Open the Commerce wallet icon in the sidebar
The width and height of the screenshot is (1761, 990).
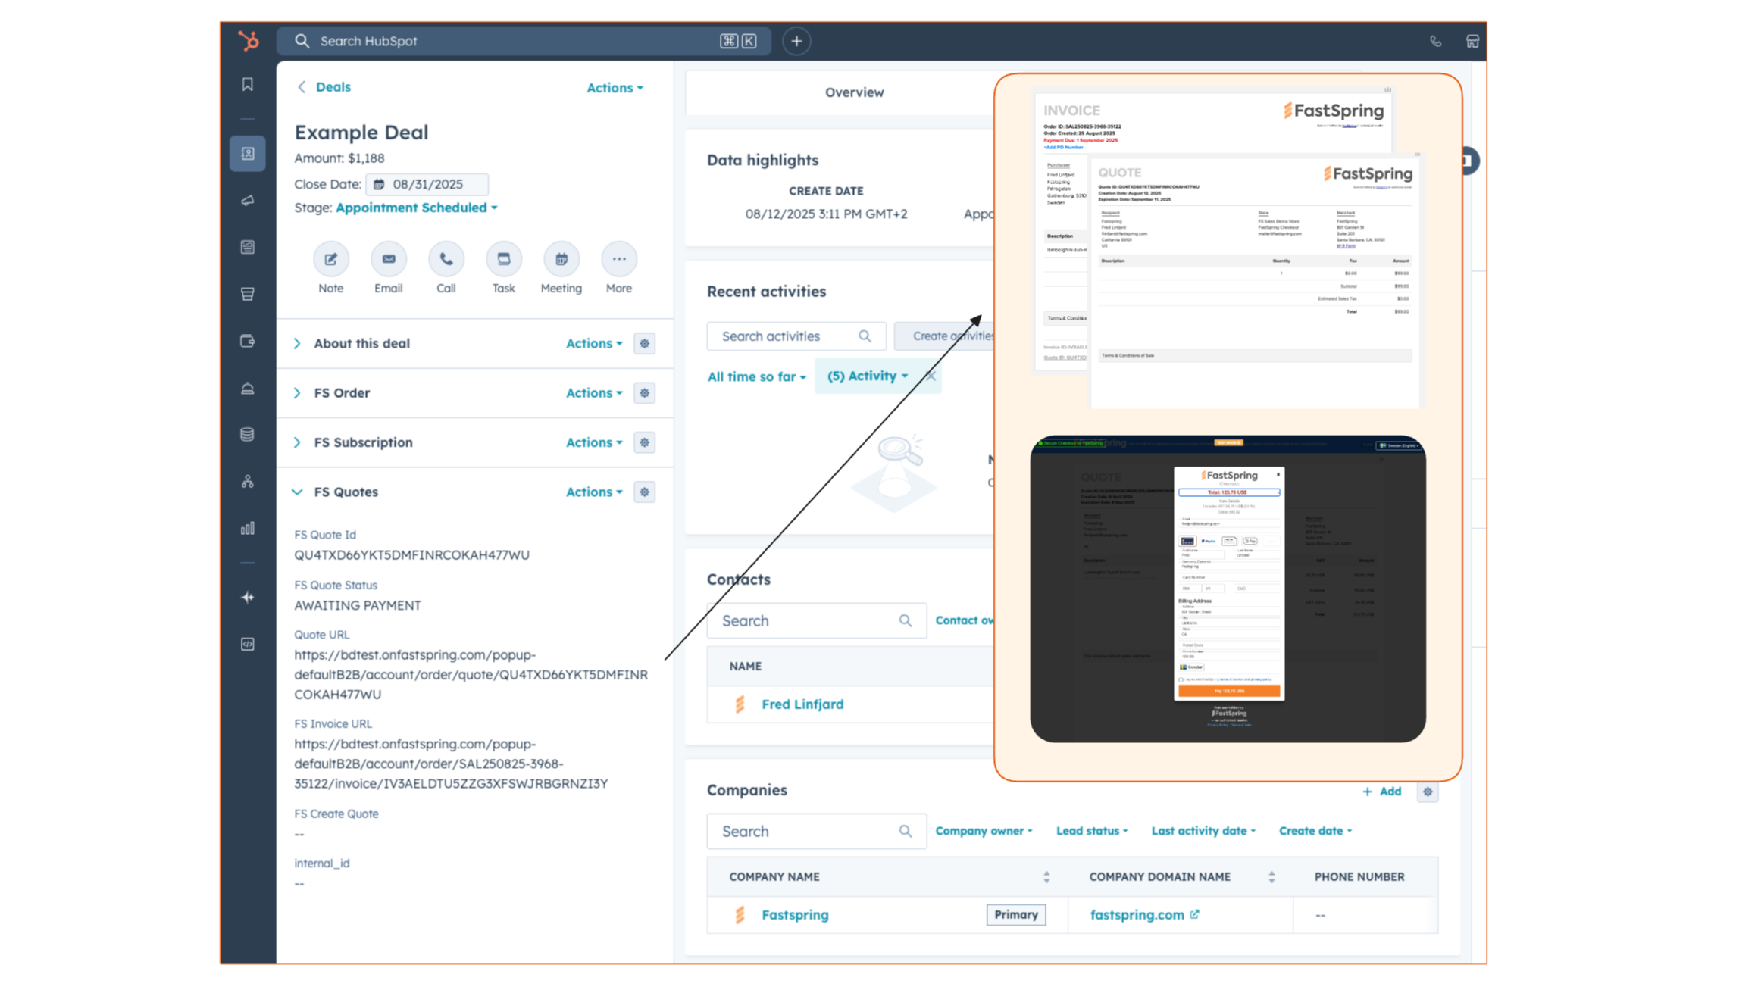(x=248, y=341)
